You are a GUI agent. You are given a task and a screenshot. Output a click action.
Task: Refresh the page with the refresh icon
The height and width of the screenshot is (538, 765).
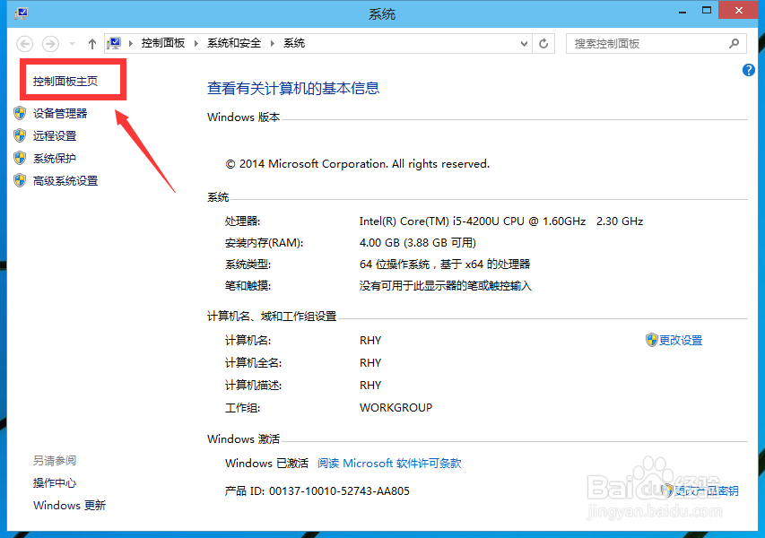[543, 43]
